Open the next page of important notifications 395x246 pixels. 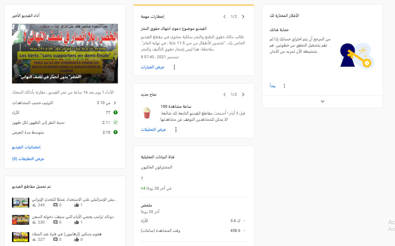(243, 17)
